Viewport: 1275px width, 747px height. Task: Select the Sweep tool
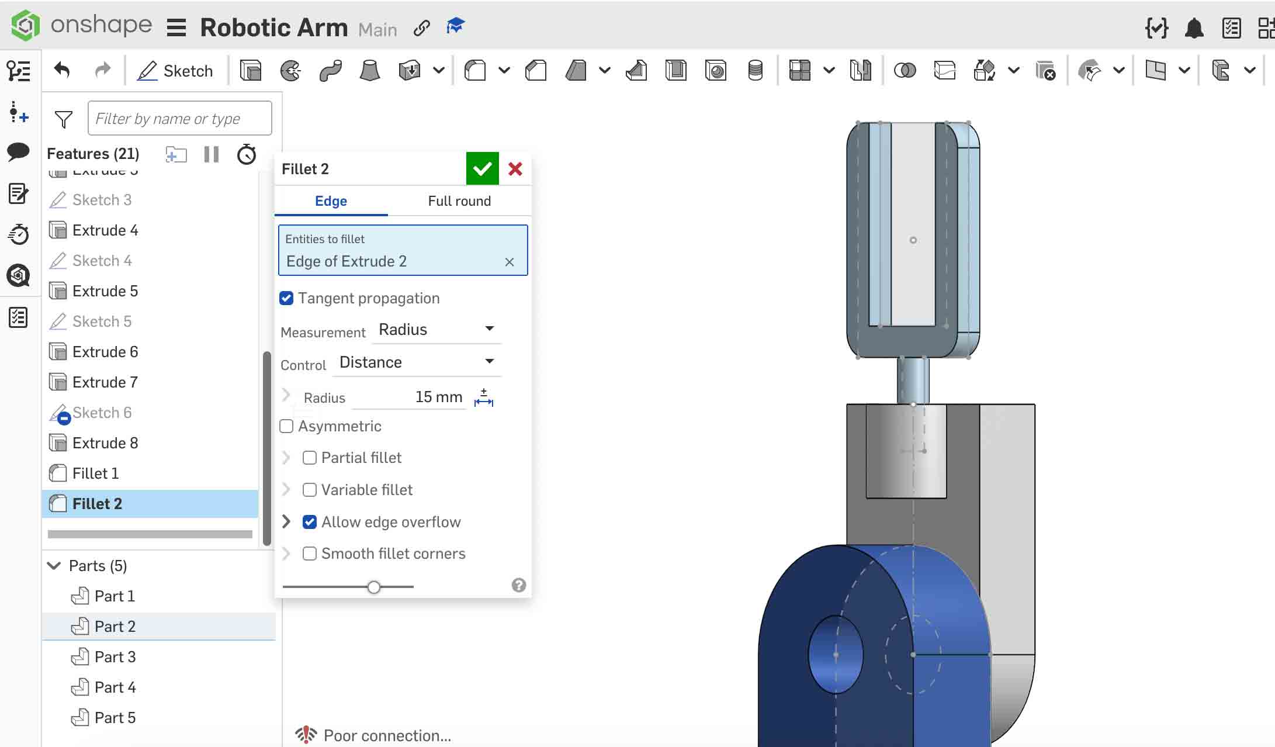click(331, 70)
